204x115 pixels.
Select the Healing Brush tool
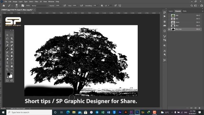click(x=12, y=45)
